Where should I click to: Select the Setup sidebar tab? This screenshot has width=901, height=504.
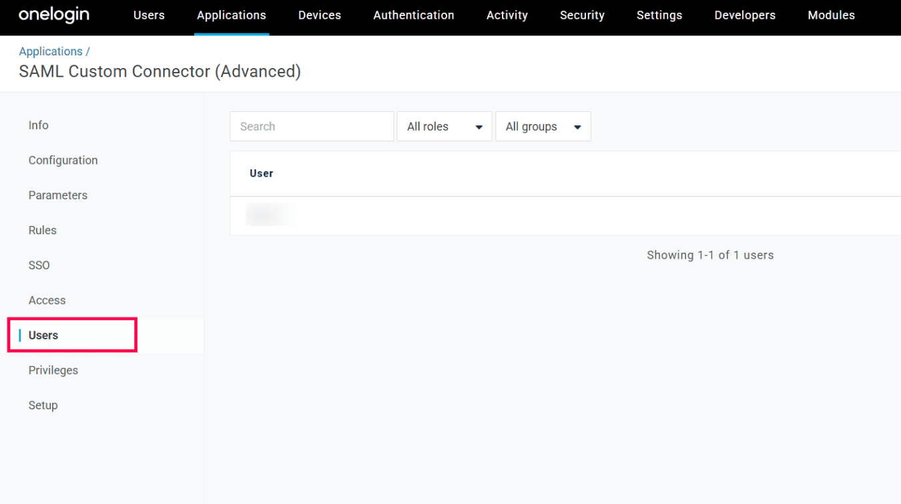pos(43,405)
